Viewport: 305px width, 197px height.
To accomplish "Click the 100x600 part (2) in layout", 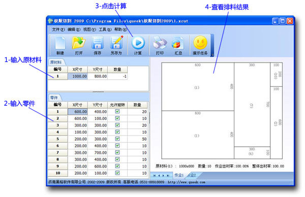I will pos(276,122).
